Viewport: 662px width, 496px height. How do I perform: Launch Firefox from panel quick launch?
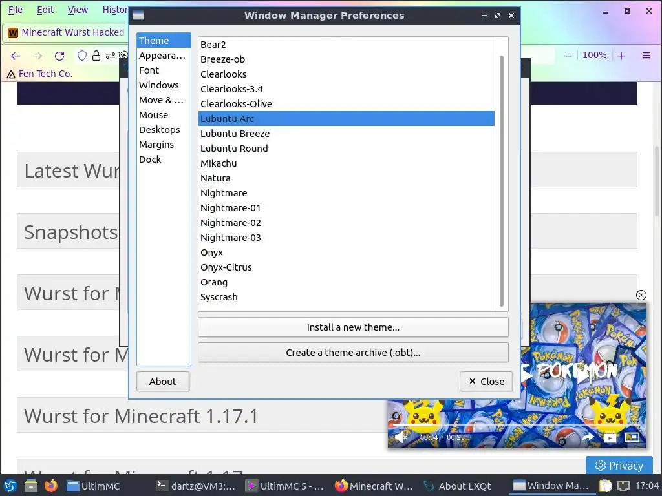(x=51, y=486)
